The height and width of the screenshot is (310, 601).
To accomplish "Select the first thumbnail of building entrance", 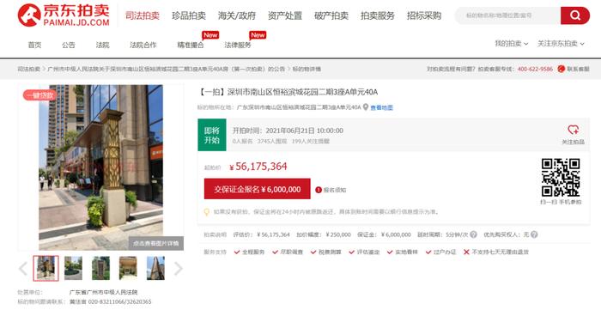I will pos(46,268).
